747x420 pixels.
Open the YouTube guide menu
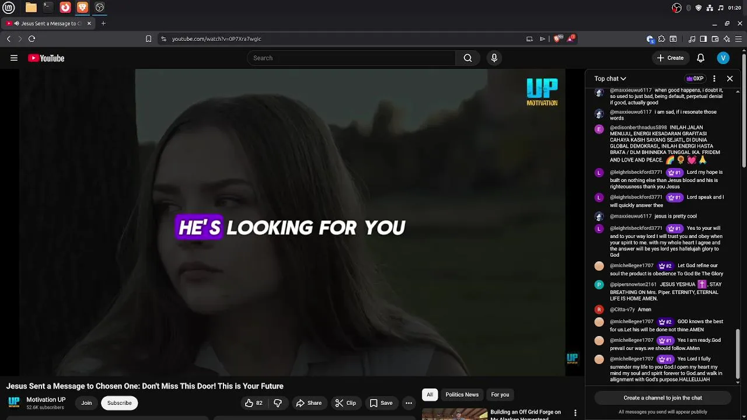14,58
